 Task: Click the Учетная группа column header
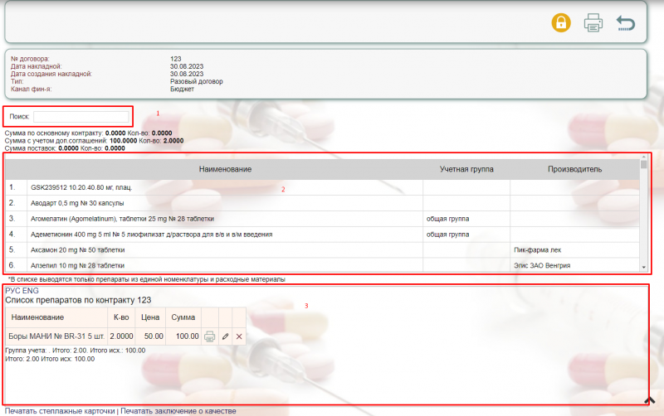pyautogui.click(x=466, y=169)
